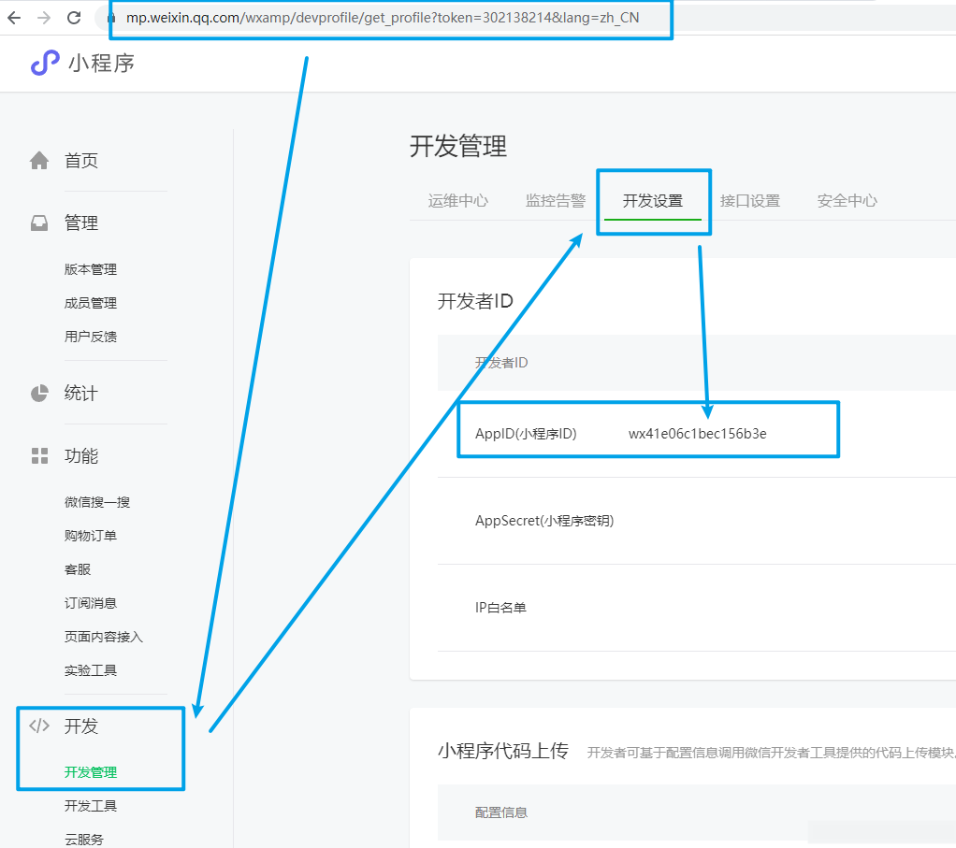Open 开发工具 in sidebar
Viewport: 956px width, 848px height.
[x=90, y=806]
